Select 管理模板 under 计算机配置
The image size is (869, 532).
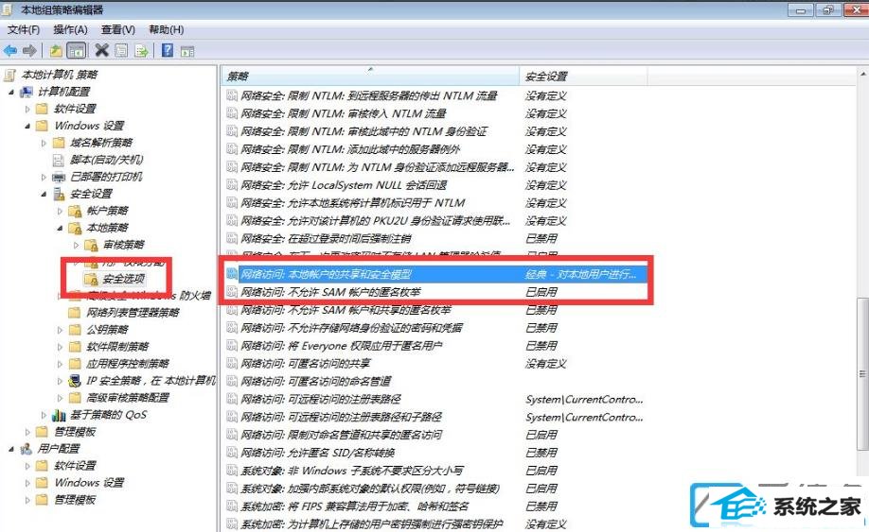pos(75,432)
